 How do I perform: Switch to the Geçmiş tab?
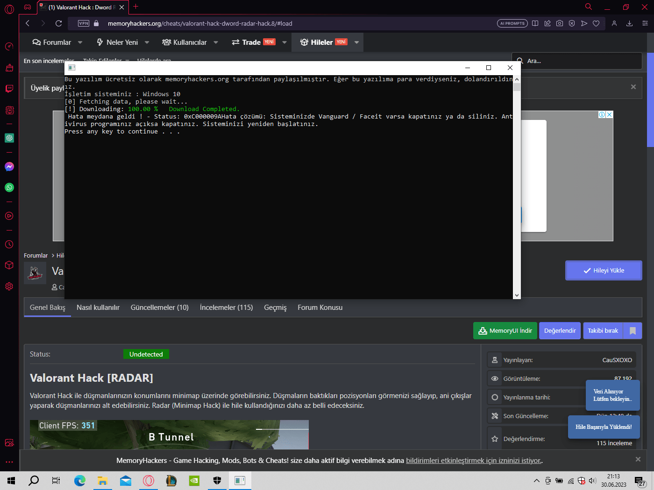point(276,308)
